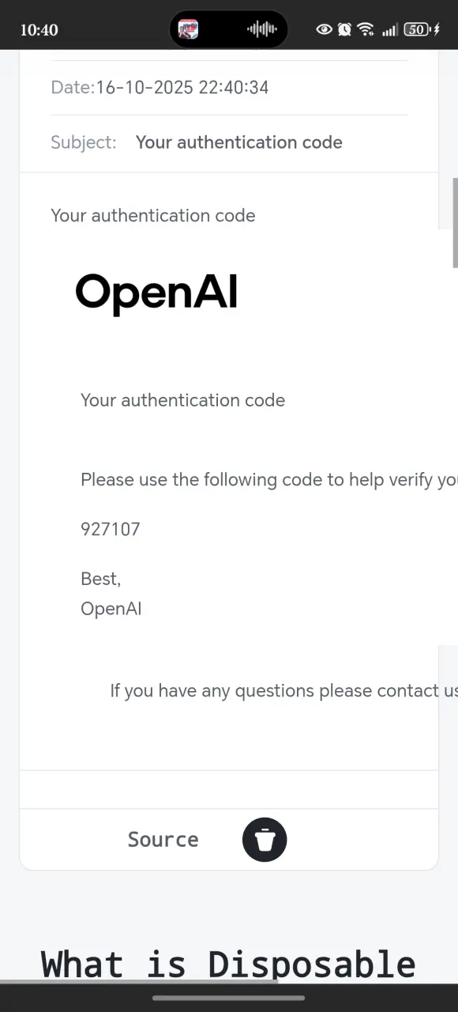Tap the home gesture bar at bottom
Viewport: 458px width, 1012px height.
229,998
